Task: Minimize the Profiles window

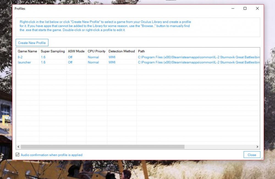Action: coord(233,9)
